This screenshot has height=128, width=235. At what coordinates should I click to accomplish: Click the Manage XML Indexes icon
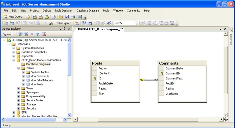point(161,23)
